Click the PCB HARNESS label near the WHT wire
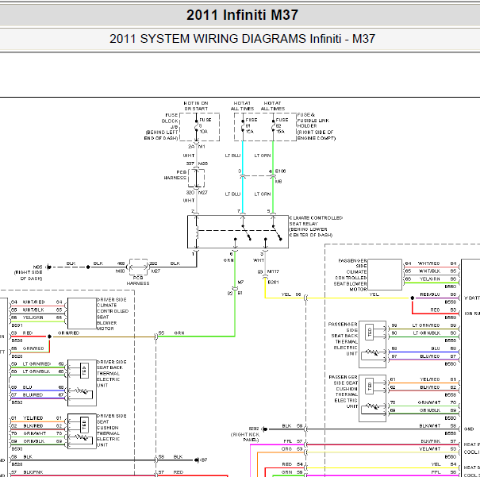 point(175,175)
